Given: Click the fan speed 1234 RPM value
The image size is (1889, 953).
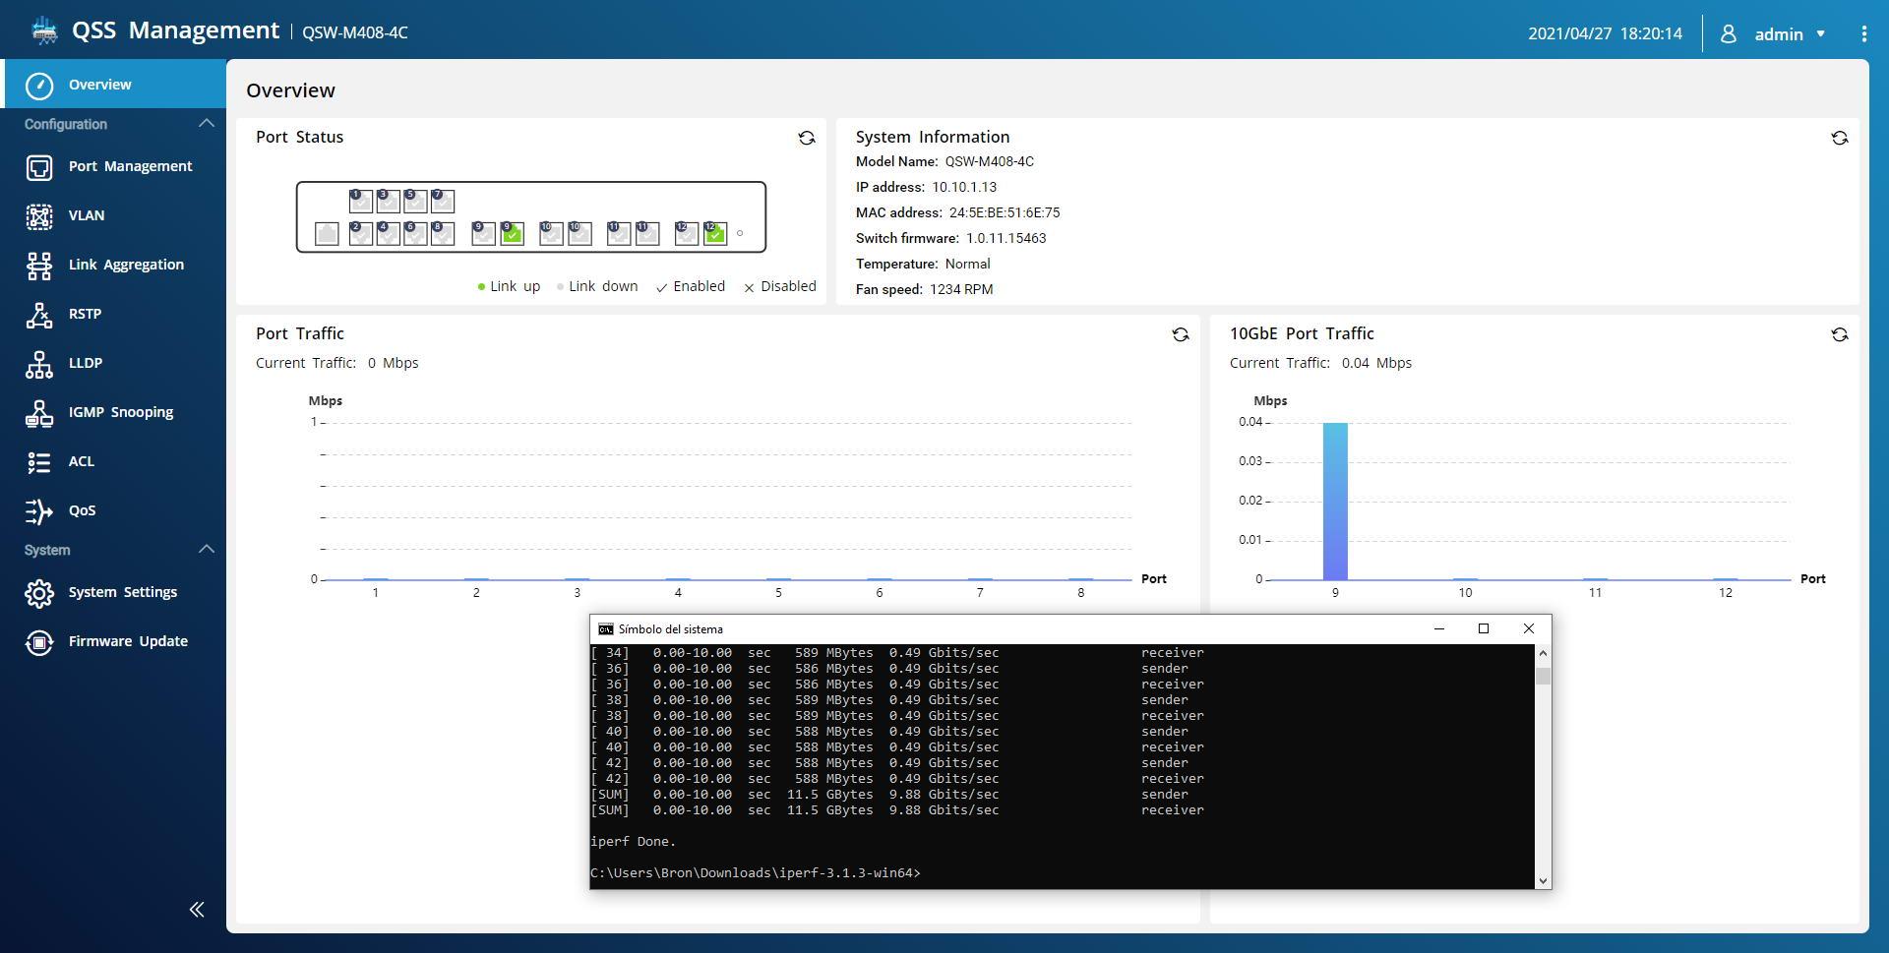Looking at the screenshot, I should 961,289.
